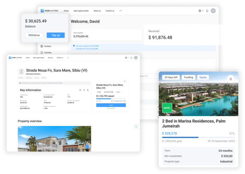Open the language dropdown in property page header

[x=127, y=57]
